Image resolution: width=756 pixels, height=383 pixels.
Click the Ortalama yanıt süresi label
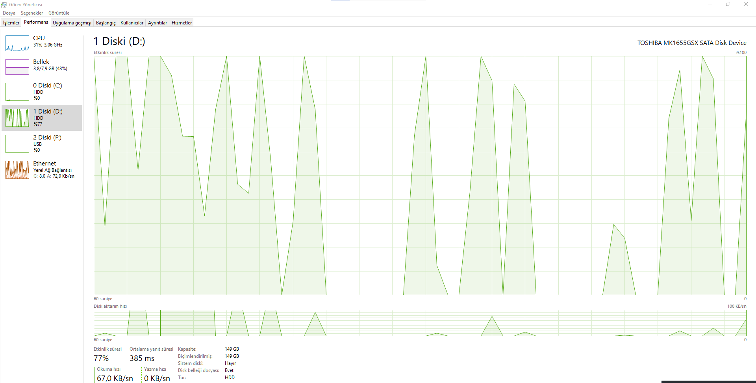click(151, 349)
